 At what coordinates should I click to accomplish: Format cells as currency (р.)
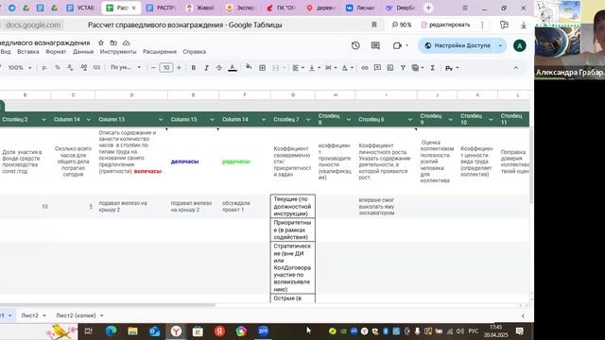coord(44,67)
